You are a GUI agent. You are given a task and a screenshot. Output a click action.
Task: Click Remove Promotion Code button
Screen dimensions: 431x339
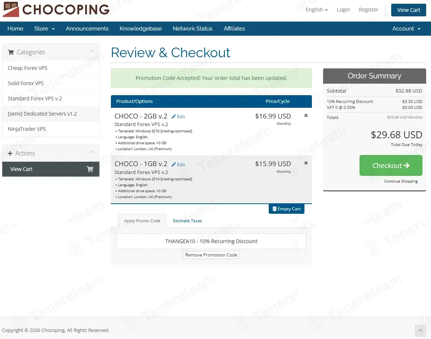pos(211,255)
